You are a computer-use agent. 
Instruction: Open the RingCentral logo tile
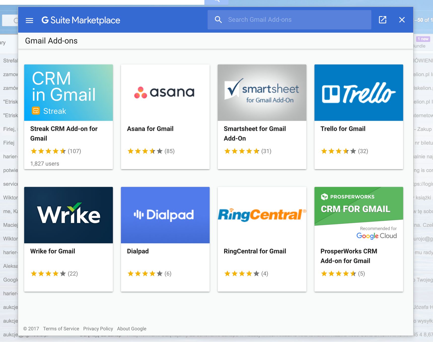(x=262, y=215)
